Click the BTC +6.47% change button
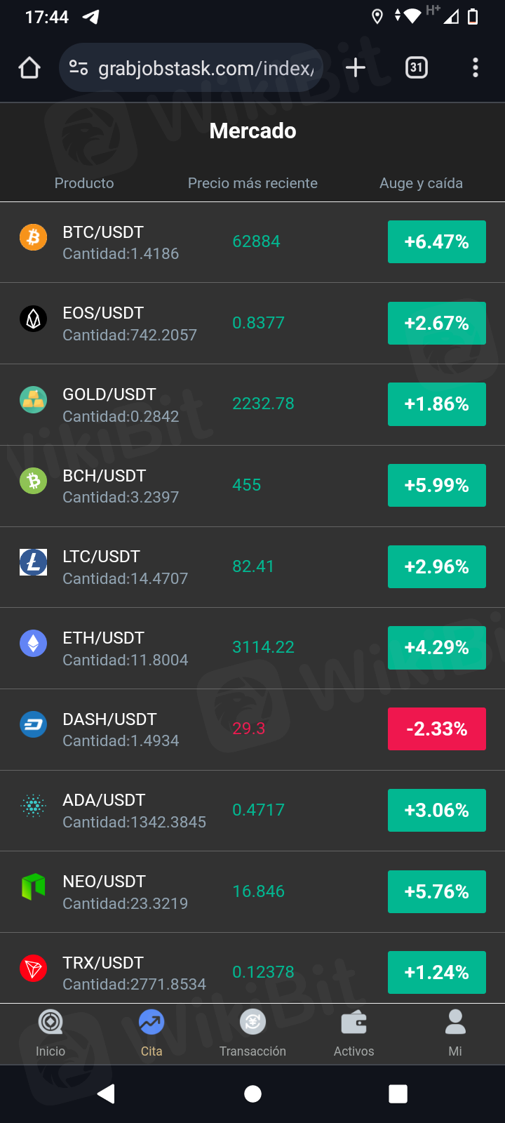The height and width of the screenshot is (1123, 505). click(x=436, y=242)
